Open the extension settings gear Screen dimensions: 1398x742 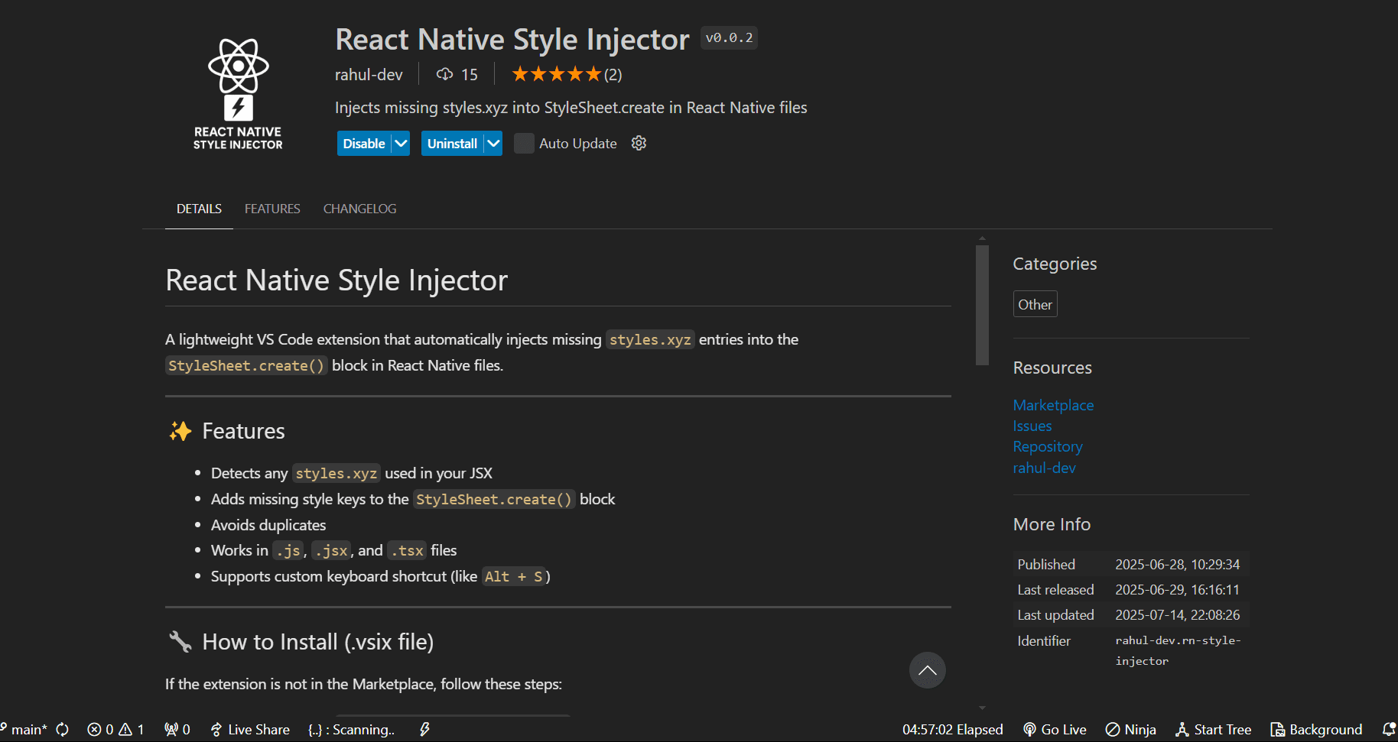pos(639,143)
